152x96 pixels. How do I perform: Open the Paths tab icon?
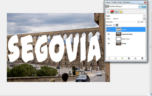(116, 12)
